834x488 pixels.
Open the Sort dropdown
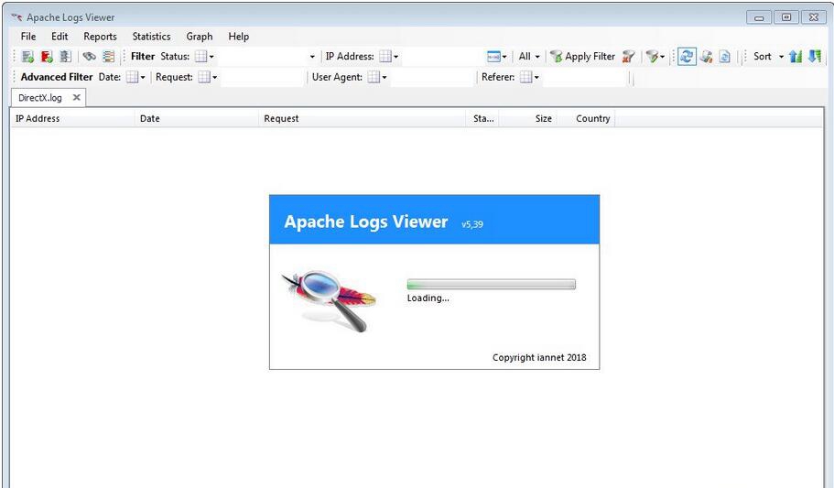(x=768, y=57)
